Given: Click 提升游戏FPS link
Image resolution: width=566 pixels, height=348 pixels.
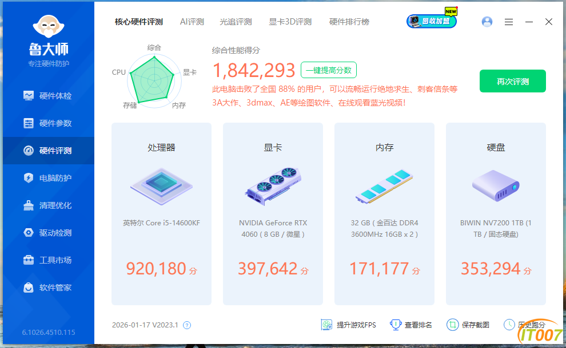Looking at the screenshot, I should [349, 325].
